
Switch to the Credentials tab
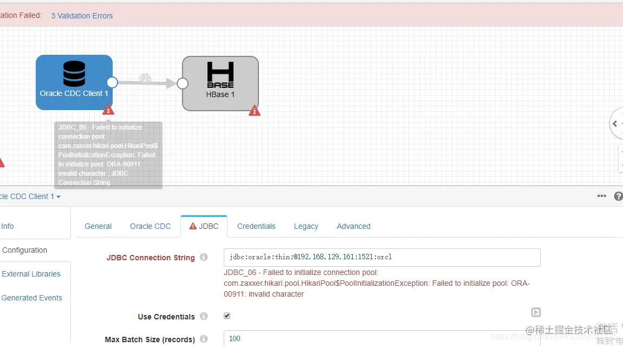tap(256, 226)
